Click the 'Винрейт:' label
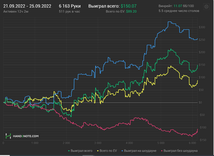This screenshot has width=214, height=156. pos(166,6)
